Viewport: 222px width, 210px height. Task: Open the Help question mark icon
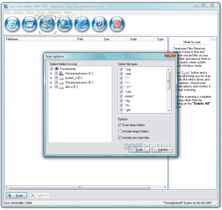[99, 24]
